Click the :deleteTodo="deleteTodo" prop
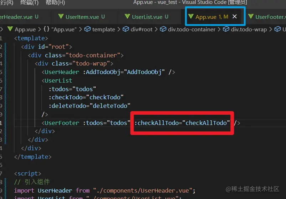This screenshot has height=199, width=286. 90,106
